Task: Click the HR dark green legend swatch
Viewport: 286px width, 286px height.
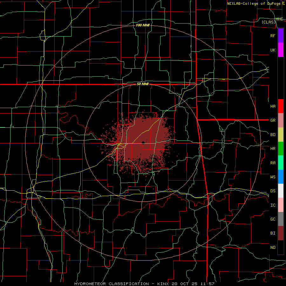Action: (281, 149)
